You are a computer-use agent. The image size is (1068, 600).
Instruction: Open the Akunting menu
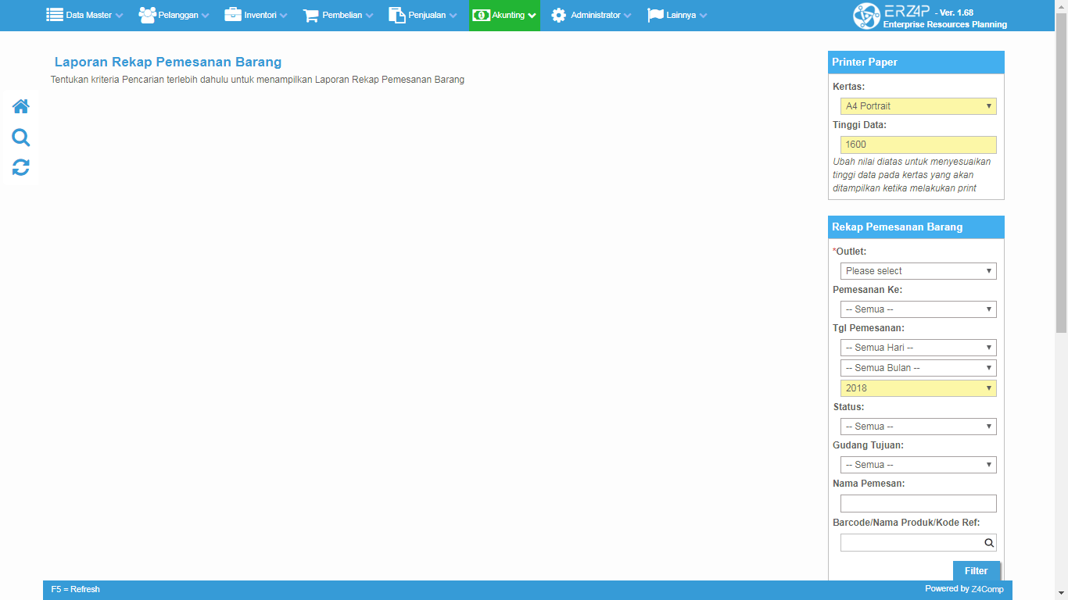[x=504, y=15]
